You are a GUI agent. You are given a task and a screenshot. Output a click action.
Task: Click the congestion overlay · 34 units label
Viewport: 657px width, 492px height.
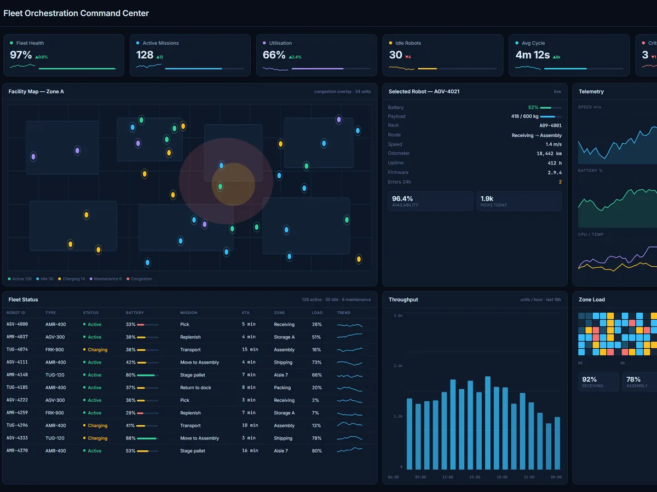point(342,91)
